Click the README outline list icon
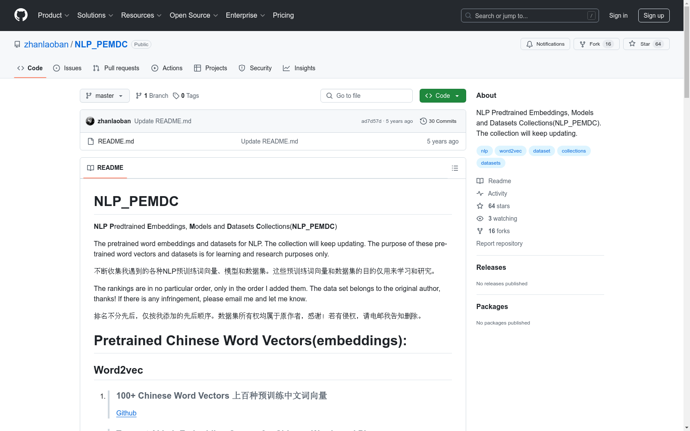The image size is (690, 431). pos(455,168)
